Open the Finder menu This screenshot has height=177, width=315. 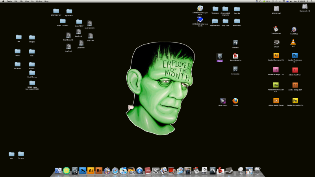tap(9, 1)
